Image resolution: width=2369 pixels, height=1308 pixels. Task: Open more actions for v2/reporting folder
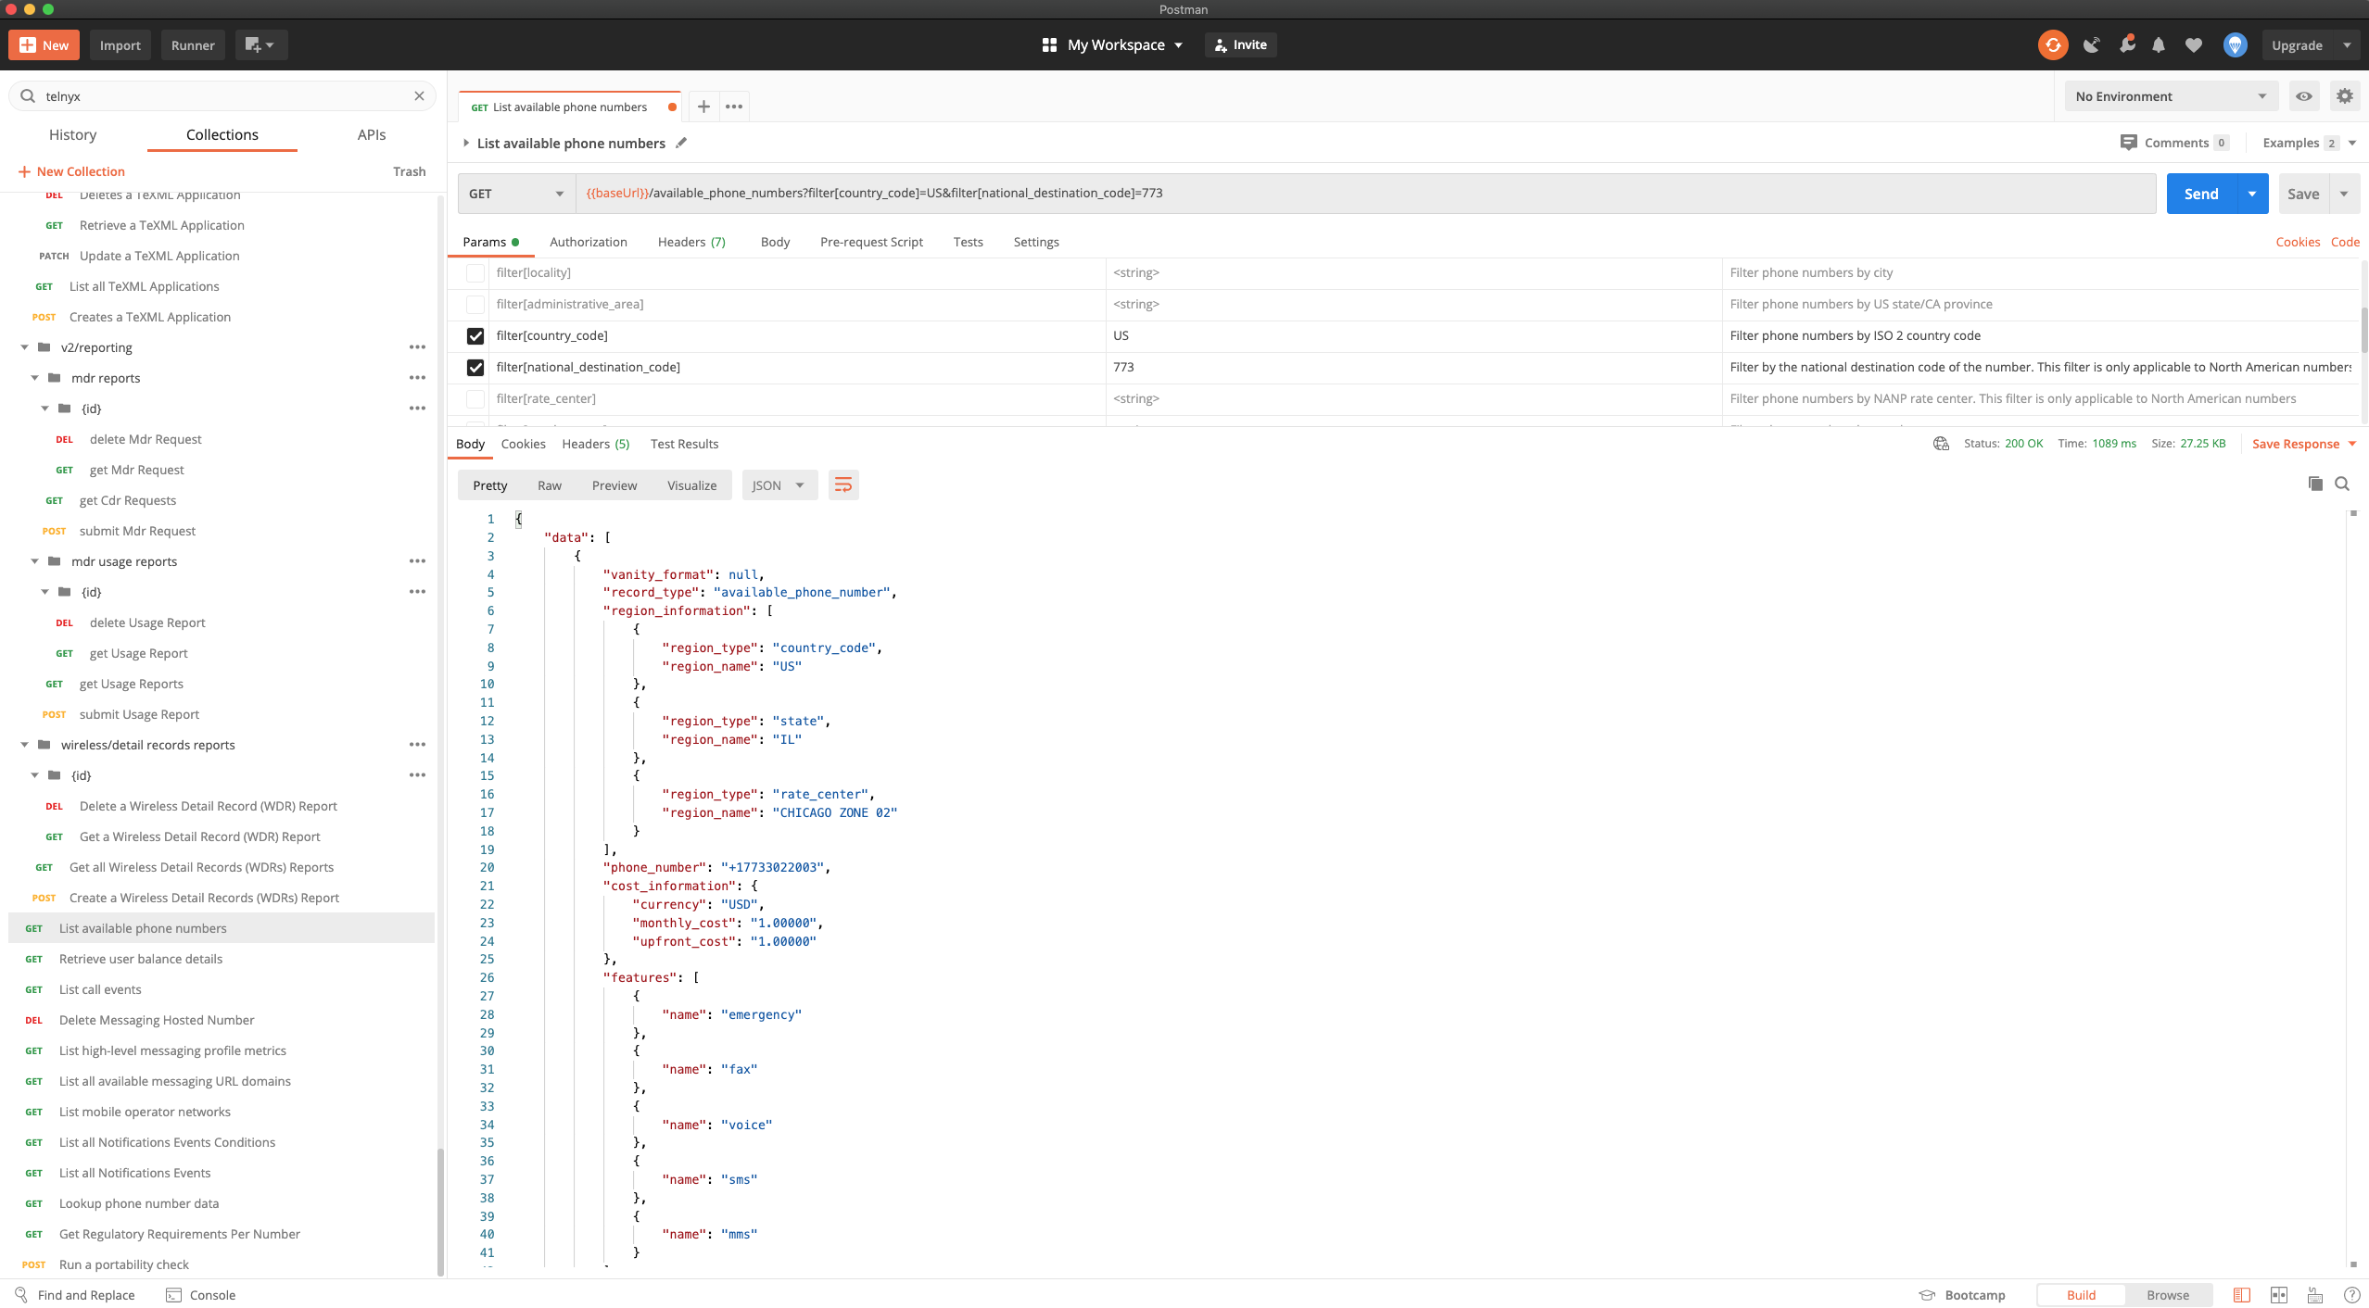point(417,347)
